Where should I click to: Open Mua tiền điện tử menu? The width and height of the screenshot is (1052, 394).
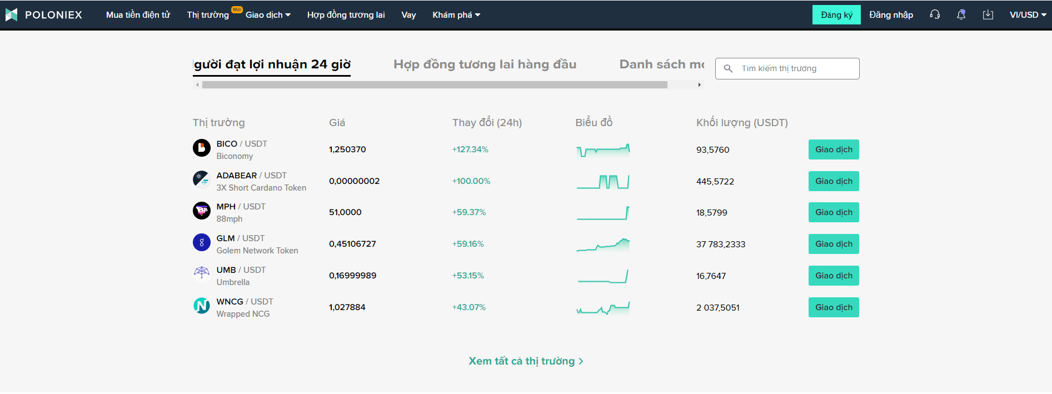(x=138, y=15)
